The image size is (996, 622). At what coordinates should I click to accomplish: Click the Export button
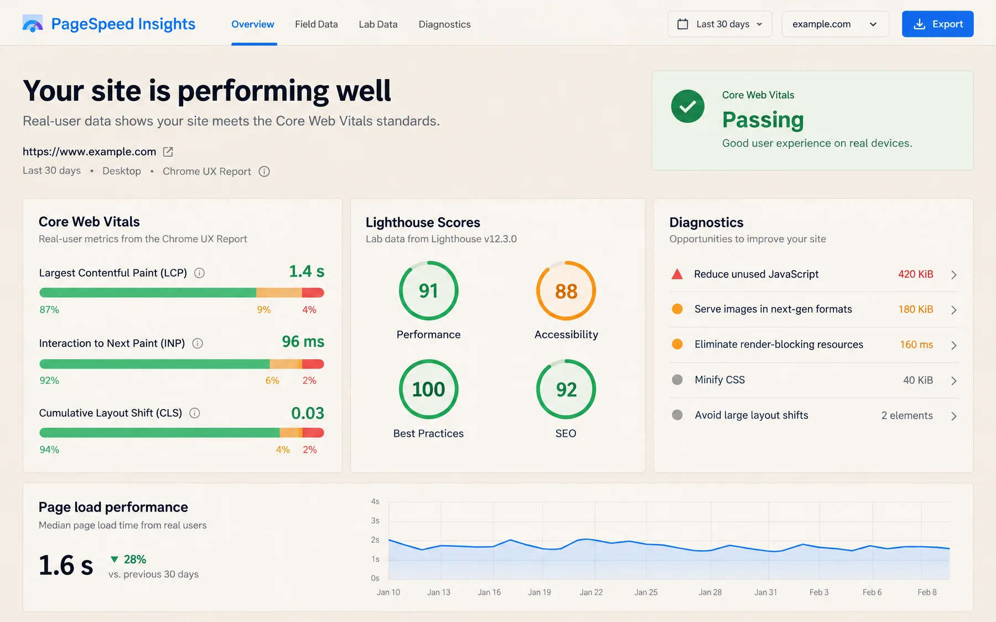coord(937,24)
